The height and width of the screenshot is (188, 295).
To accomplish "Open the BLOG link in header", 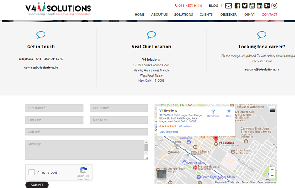I will pyautogui.click(x=213, y=6).
